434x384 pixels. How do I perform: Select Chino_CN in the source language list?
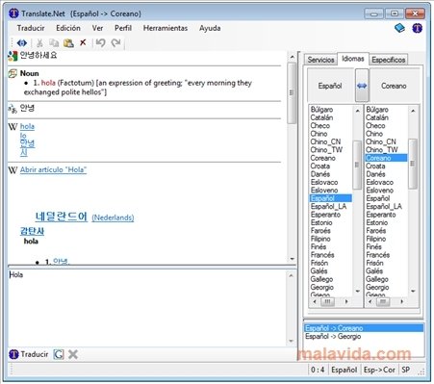325,141
